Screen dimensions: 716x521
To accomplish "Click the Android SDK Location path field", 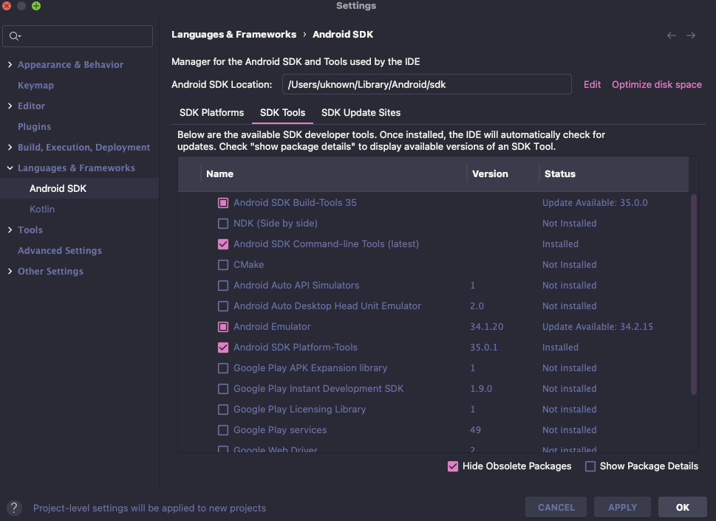I will click(426, 84).
